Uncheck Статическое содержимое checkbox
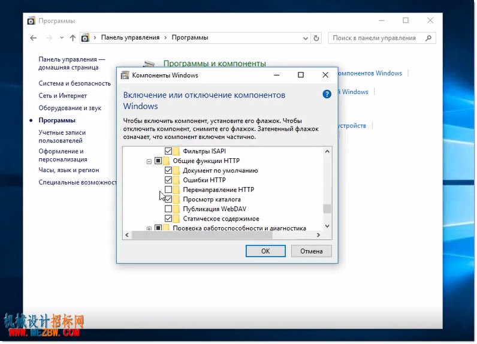This screenshot has width=477, height=344. coord(168,219)
